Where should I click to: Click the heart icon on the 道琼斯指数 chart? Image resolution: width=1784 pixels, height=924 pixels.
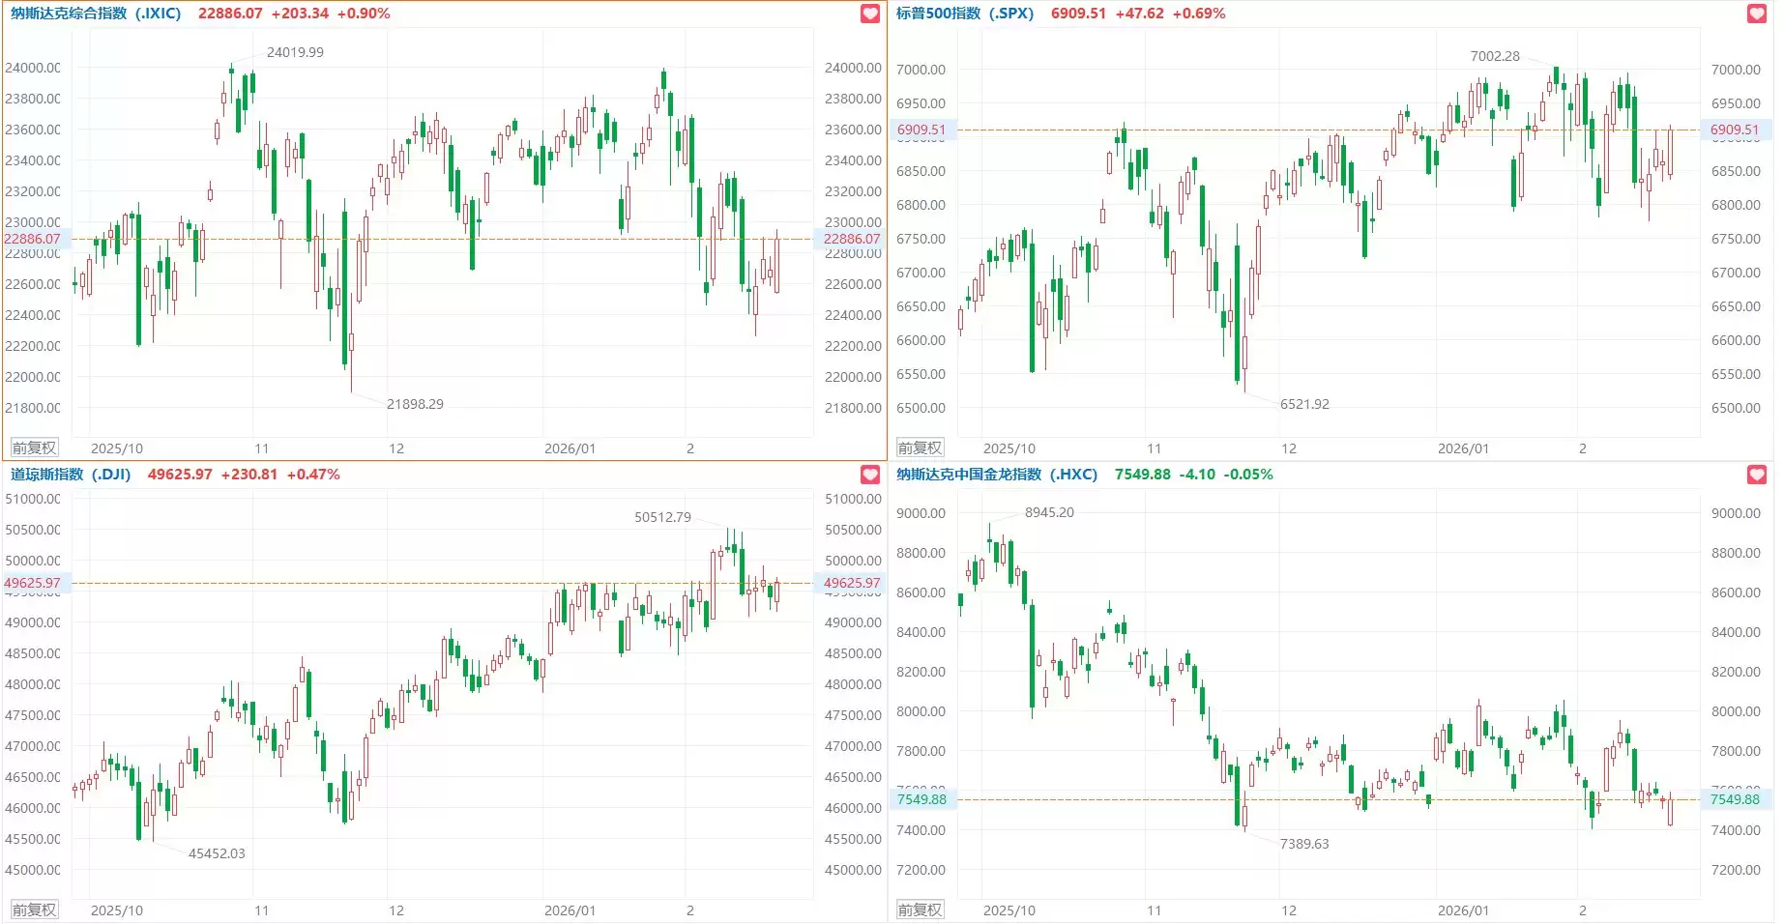tap(870, 475)
